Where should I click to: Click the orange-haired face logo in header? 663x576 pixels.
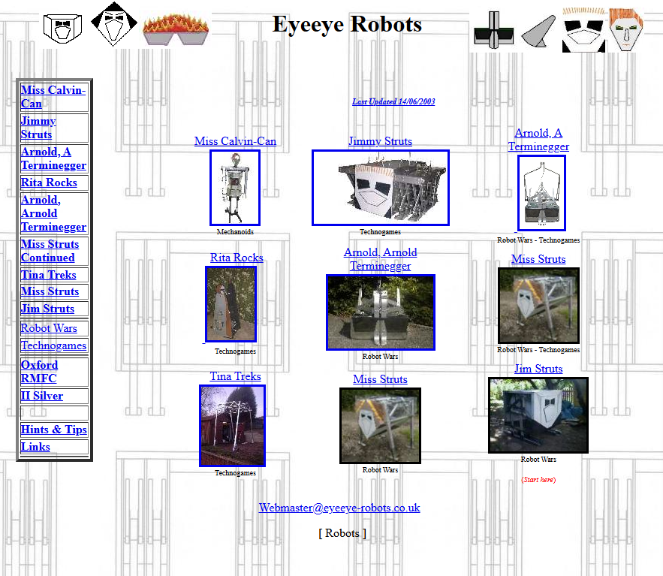coord(625,30)
